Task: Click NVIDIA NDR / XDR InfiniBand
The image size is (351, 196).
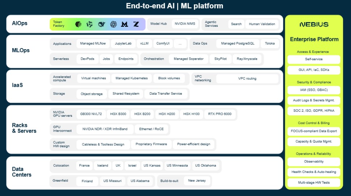Action: point(105,129)
